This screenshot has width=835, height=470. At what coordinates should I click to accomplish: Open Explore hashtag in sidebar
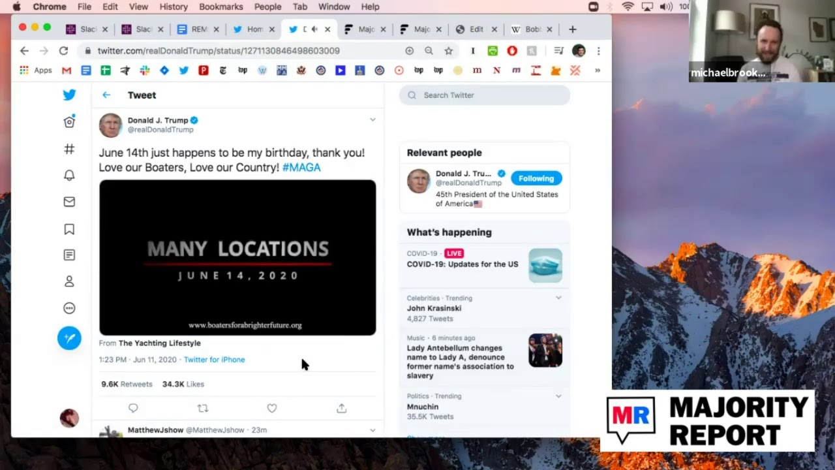(69, 149)
